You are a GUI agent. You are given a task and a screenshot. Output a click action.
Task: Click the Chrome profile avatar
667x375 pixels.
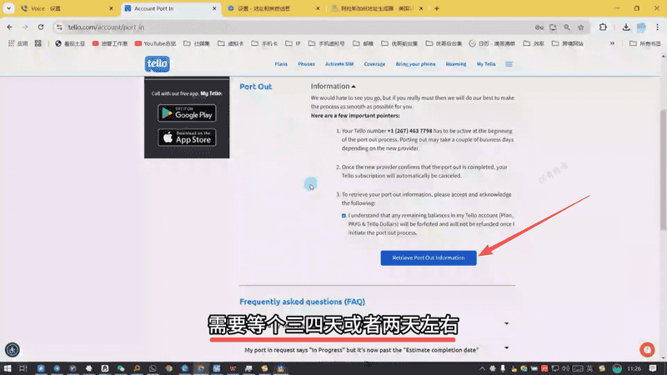pos(641,27)
